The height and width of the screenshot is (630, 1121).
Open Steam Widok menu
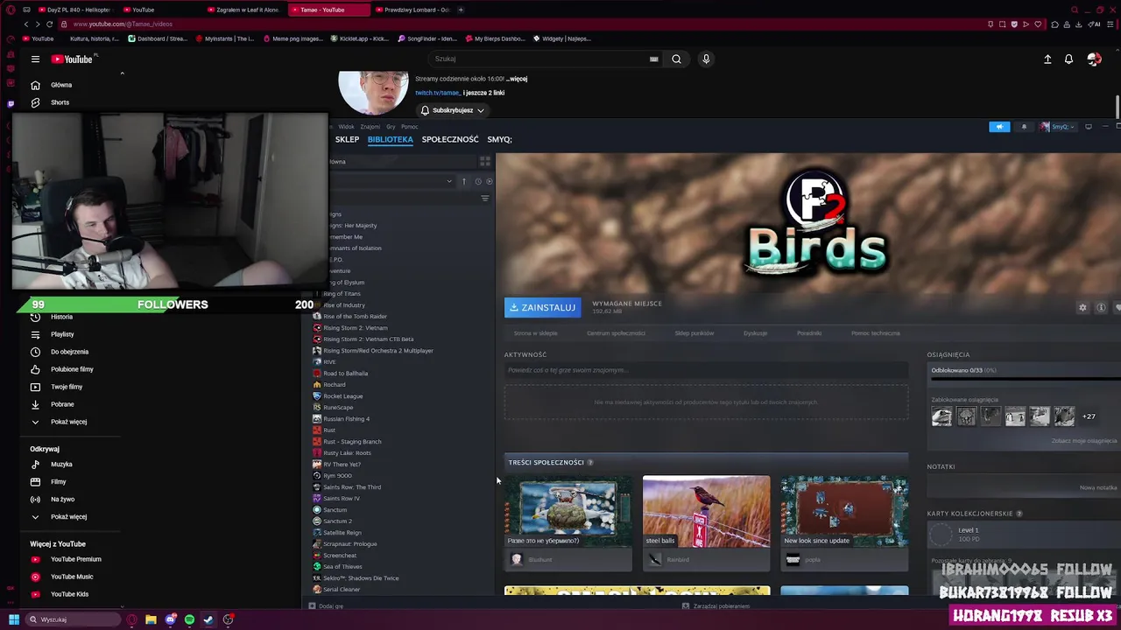346,127
